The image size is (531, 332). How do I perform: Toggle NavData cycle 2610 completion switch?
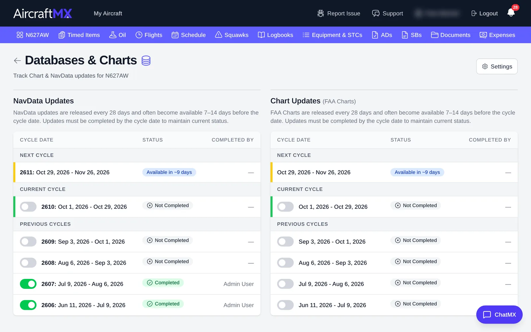28,207
